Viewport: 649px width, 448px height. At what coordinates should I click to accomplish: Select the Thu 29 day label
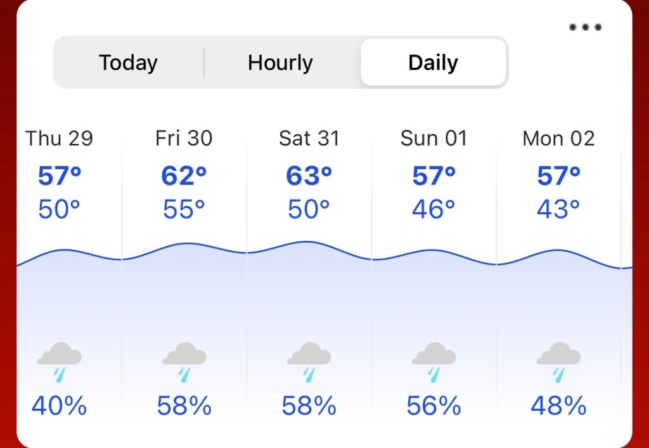59,138
